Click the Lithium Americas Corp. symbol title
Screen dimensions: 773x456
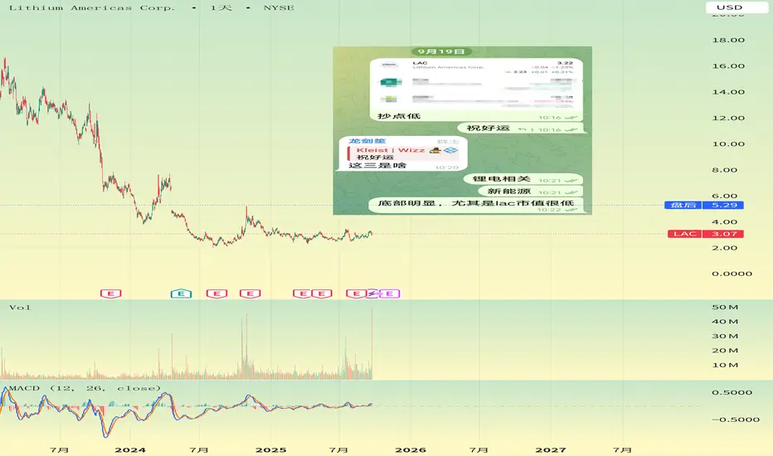(92, 7)
